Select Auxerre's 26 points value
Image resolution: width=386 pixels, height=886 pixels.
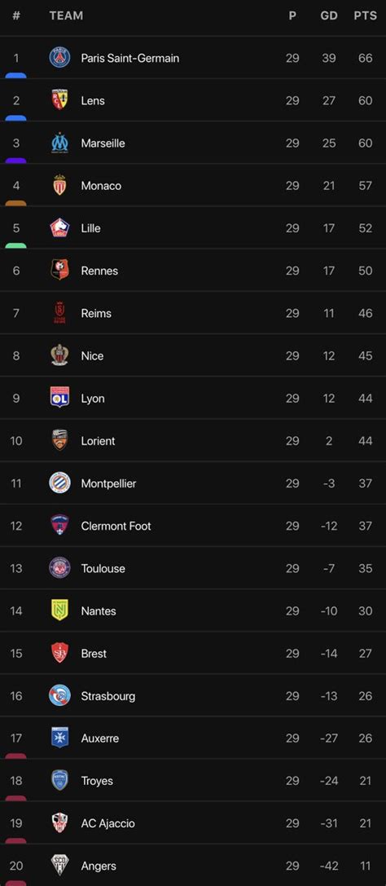(365, 738)
